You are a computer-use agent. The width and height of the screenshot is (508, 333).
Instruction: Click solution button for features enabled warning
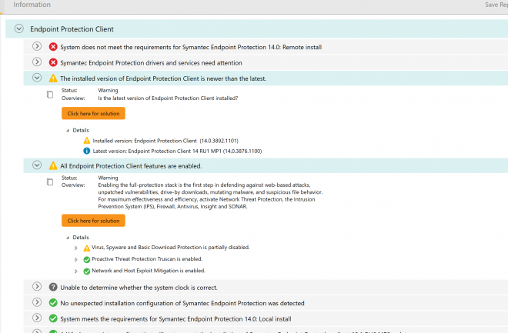[x=93, y=221]
